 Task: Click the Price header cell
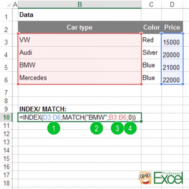(172, 27)
